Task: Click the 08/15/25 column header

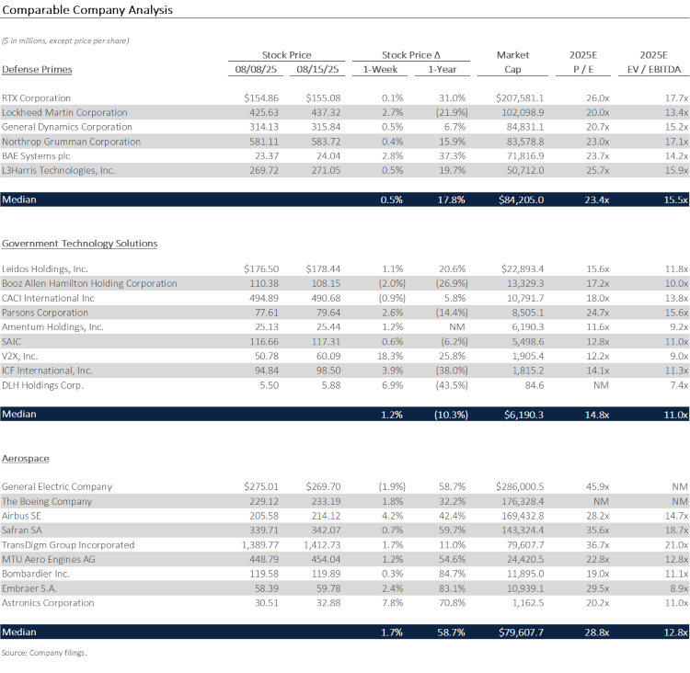Action: 317,70
